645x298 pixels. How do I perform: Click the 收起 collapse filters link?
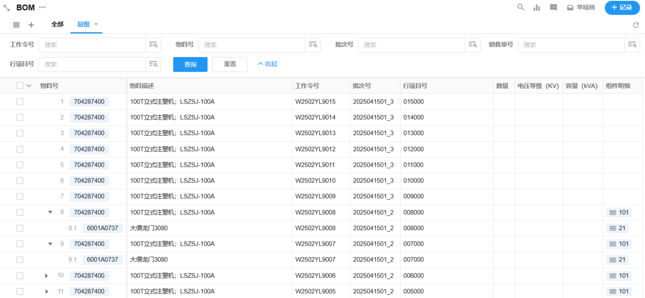click(x=267, y=64)
